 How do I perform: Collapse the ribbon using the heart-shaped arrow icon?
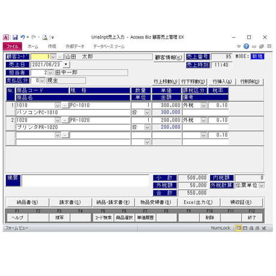(x=239, y=46)
